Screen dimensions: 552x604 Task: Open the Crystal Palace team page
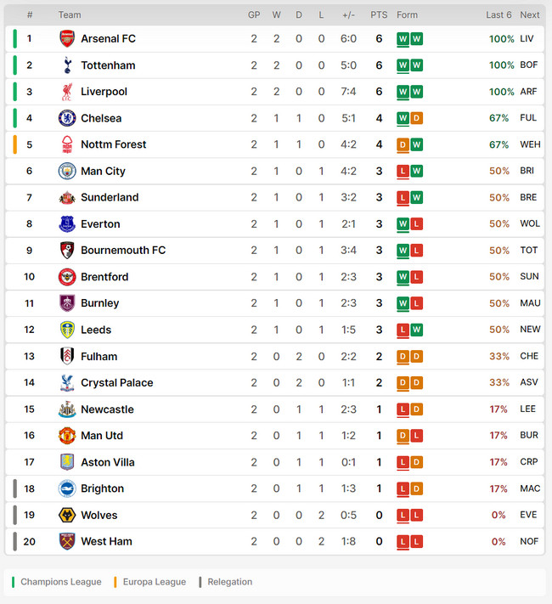pos(116,382)
